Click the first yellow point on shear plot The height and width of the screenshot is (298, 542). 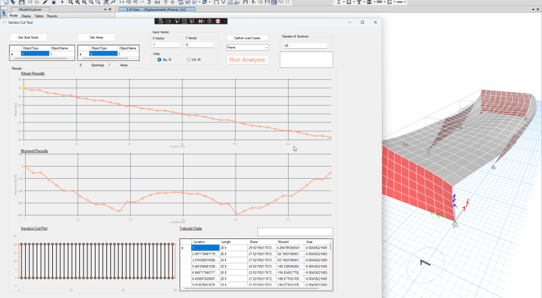pyautogui.click(x=24, y=89)
